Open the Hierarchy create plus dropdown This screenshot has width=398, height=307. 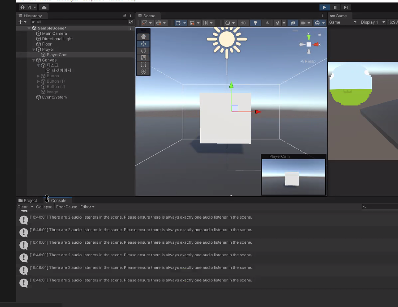click(x=22, y=22)
